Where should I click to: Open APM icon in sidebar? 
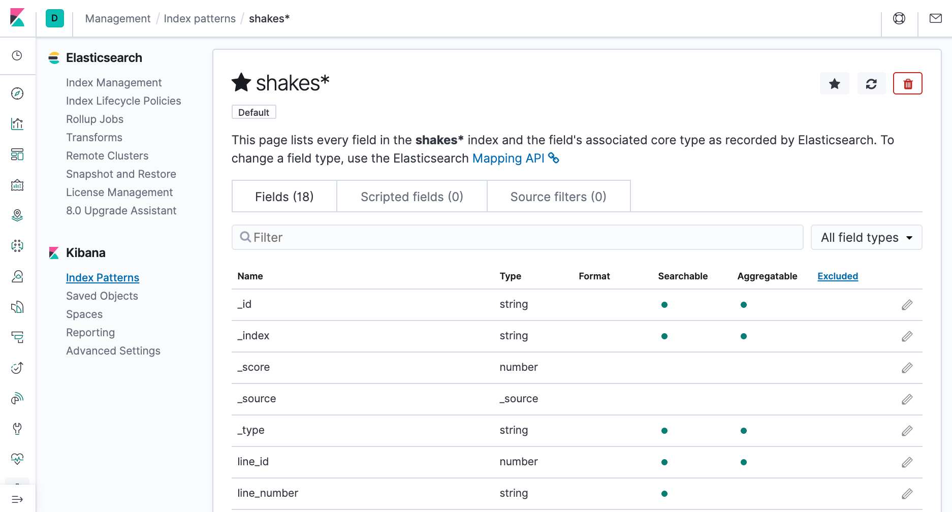(x=17, y=337)
